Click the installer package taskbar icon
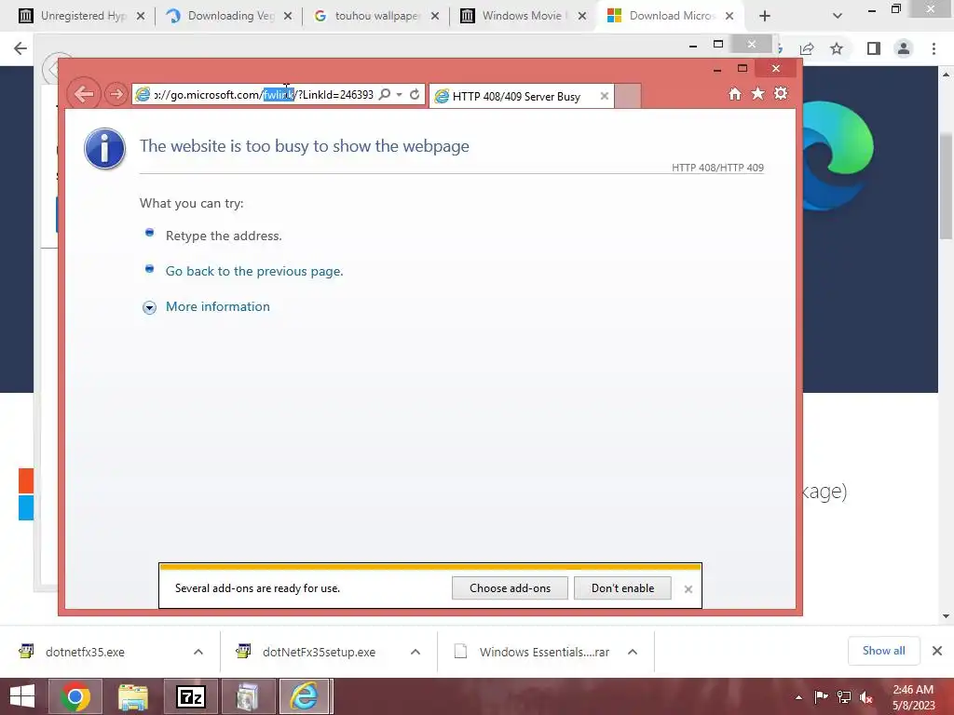 (x=248, y=696)
